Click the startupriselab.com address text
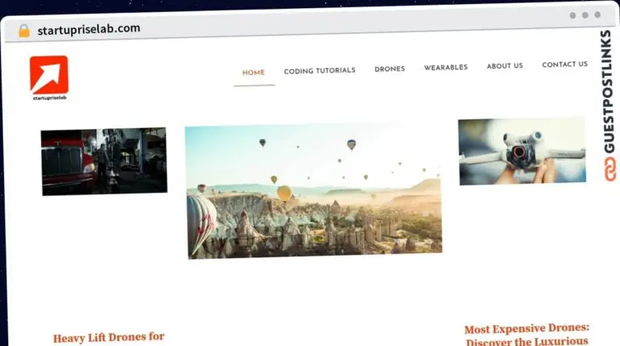The width and height of the screenshot is (620, 346). click(88, 29)
